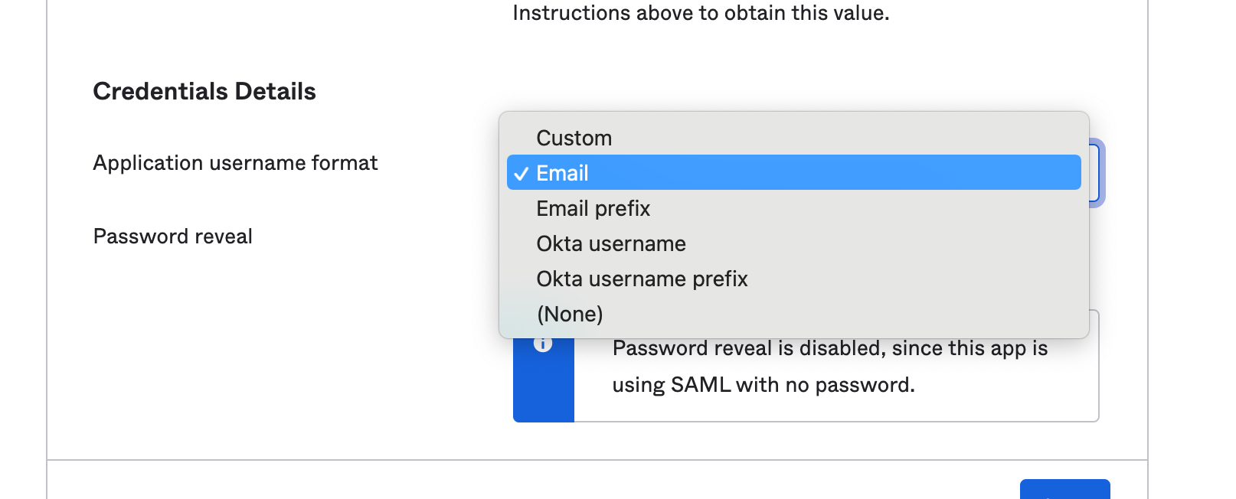Select Okta username as the format
This screenshot has height=499, width=1236.
[x=610, y=243]
